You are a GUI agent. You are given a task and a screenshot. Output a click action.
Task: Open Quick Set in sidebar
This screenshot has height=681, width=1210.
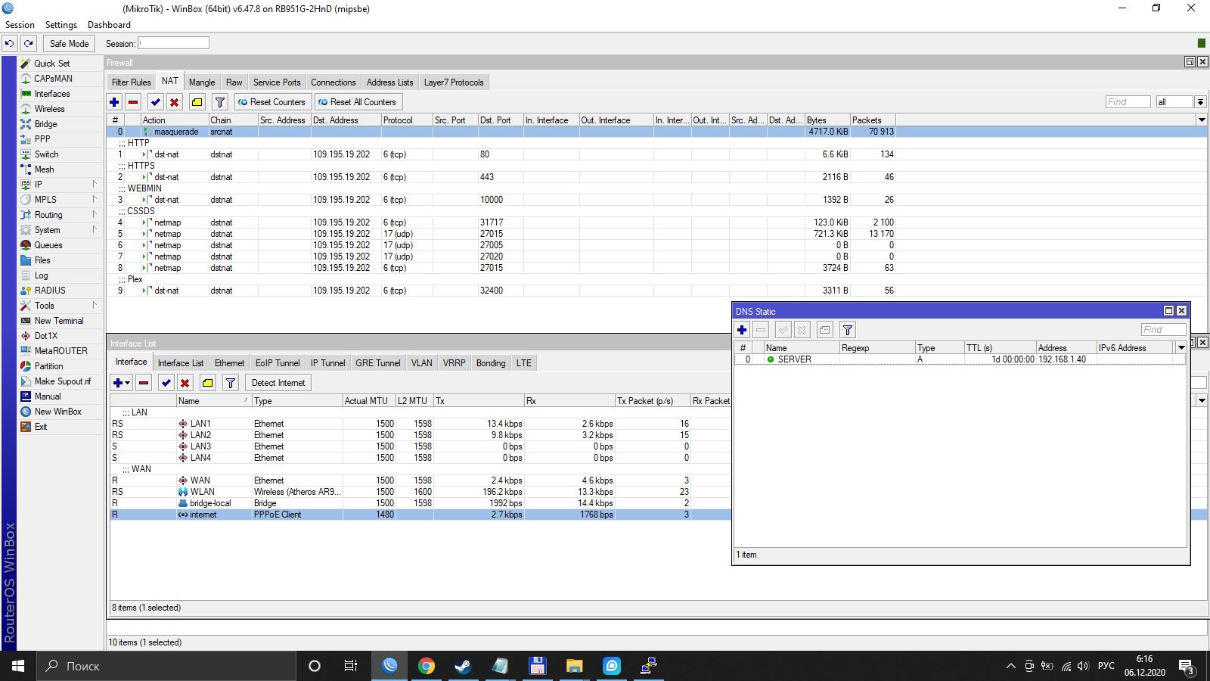[51, 64]
